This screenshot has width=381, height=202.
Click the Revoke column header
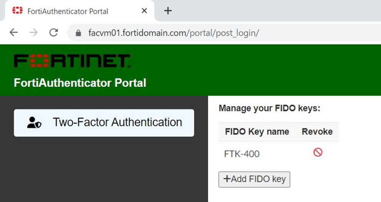coord(317,131)
